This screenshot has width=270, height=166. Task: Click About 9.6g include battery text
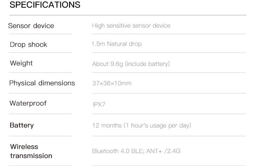pos(131,64)
